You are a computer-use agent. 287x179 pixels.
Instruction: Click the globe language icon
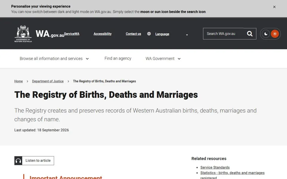(x=149, y=34)
